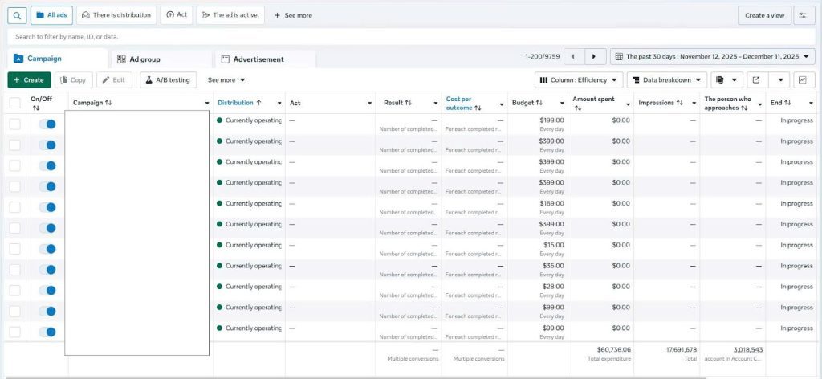
Task: Switch off the campaign with $199.00 budget
Action: (x=47, y=124)
